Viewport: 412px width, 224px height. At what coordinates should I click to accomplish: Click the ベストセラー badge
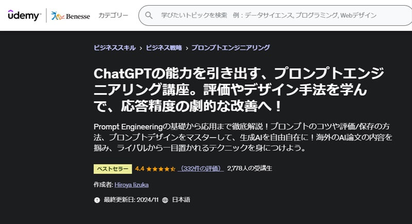point(112,168)
